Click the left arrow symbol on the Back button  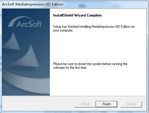tap(81, 104)
